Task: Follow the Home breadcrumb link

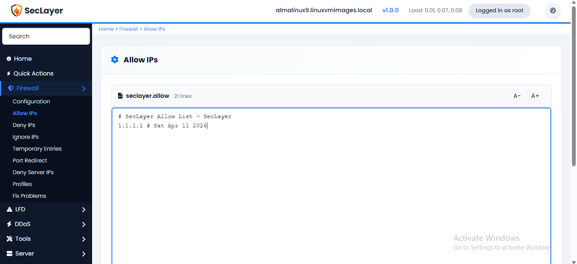Action: [106, 29]
